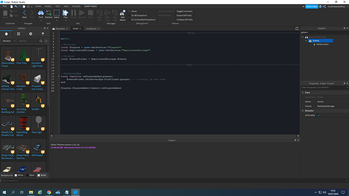This screenshot has width=349, height=196.
Task: Click Expand All Folds action
Action: [x=184, y=15]
